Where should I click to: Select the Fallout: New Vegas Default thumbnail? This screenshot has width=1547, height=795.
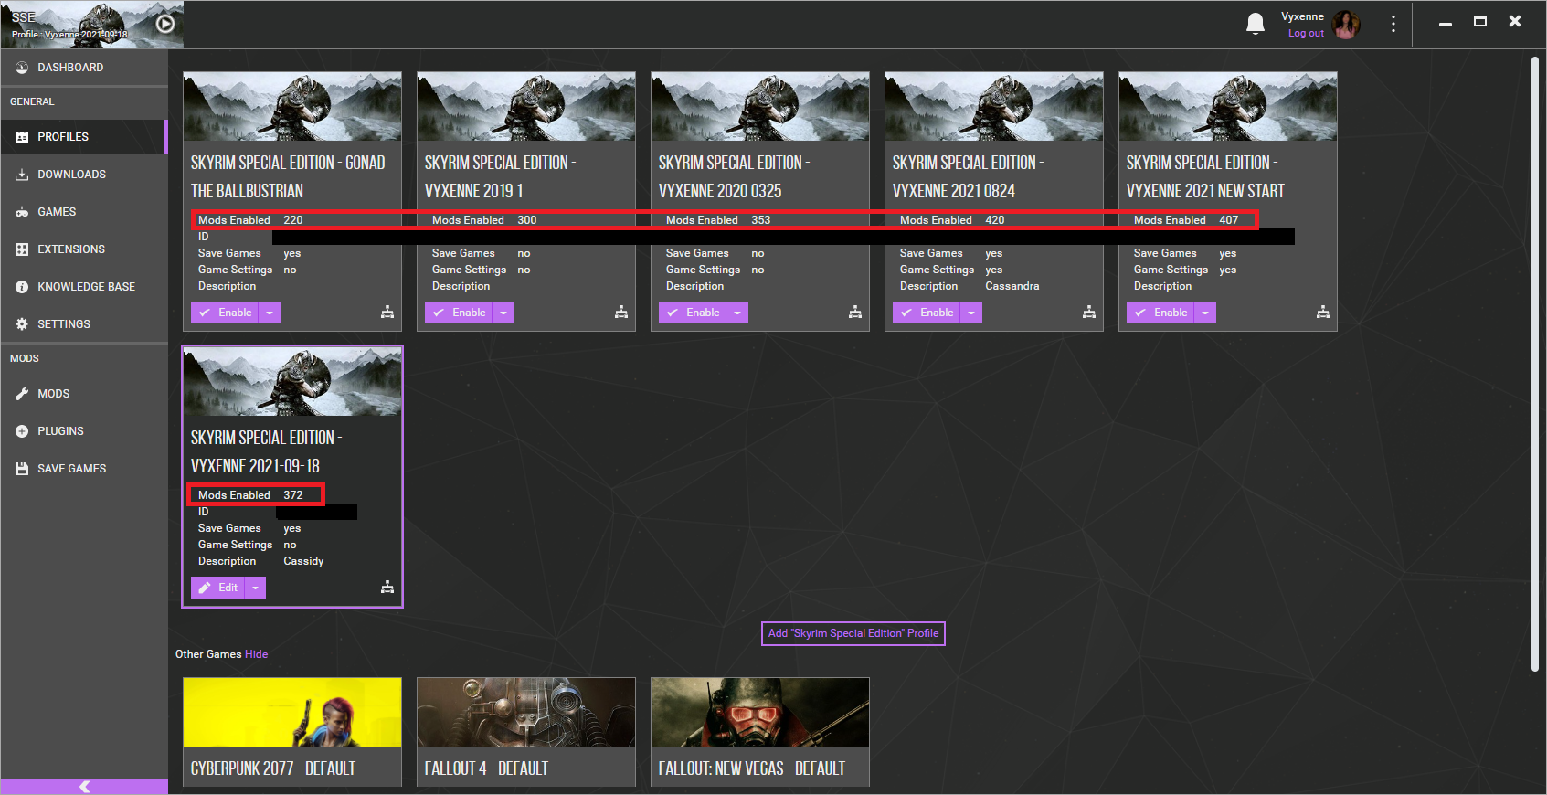(x=760, y=712)
